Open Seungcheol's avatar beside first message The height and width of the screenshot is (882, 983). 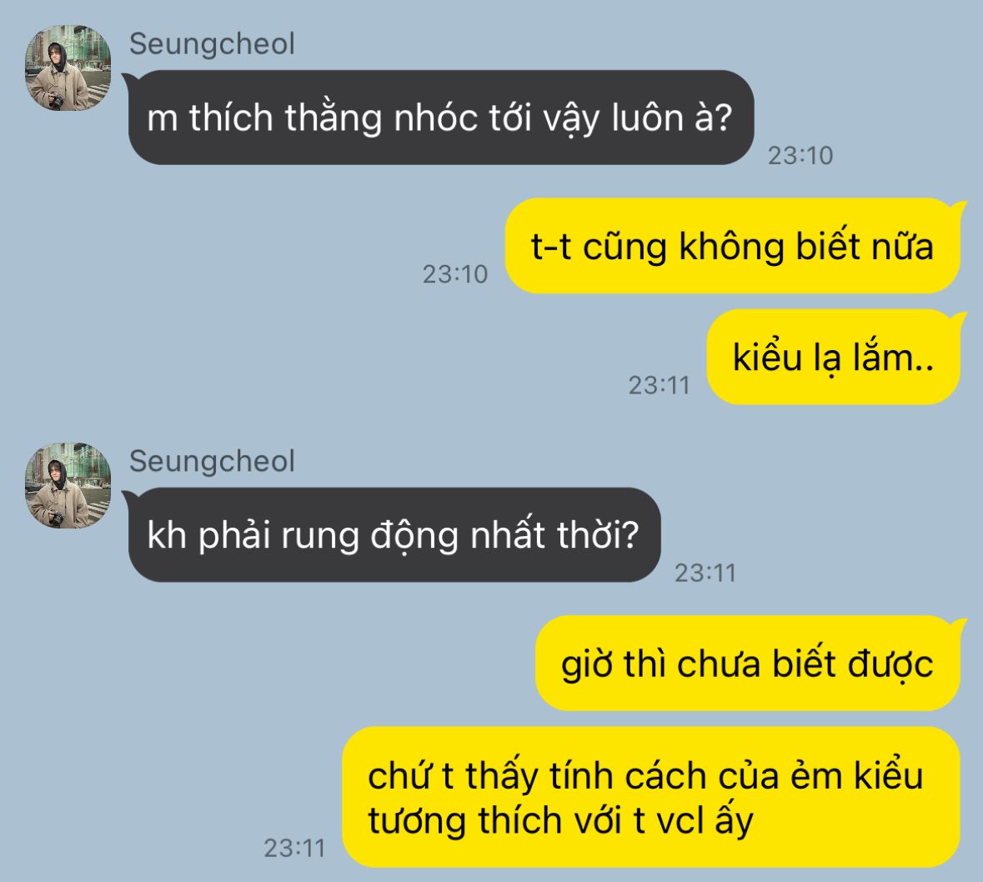(68, 68)
